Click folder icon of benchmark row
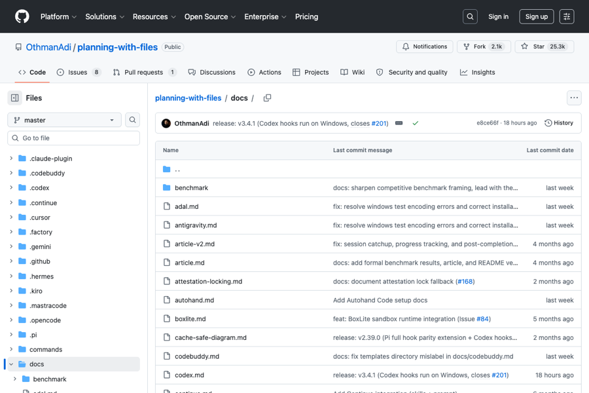Viewport: 589px width, 393px height. tap(167, 187)
